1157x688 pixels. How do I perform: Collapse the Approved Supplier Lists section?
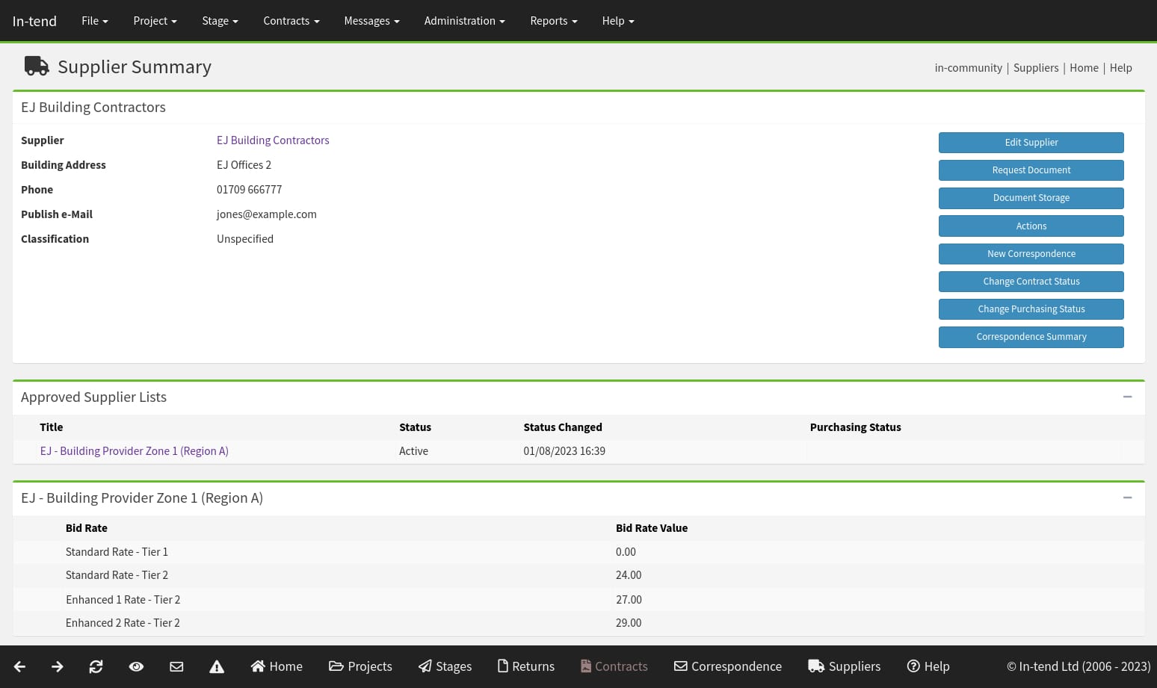1127,397
